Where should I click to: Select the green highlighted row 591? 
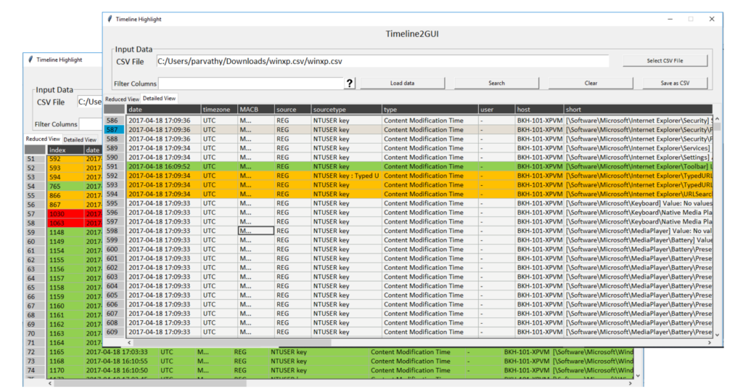click(419, 166)
